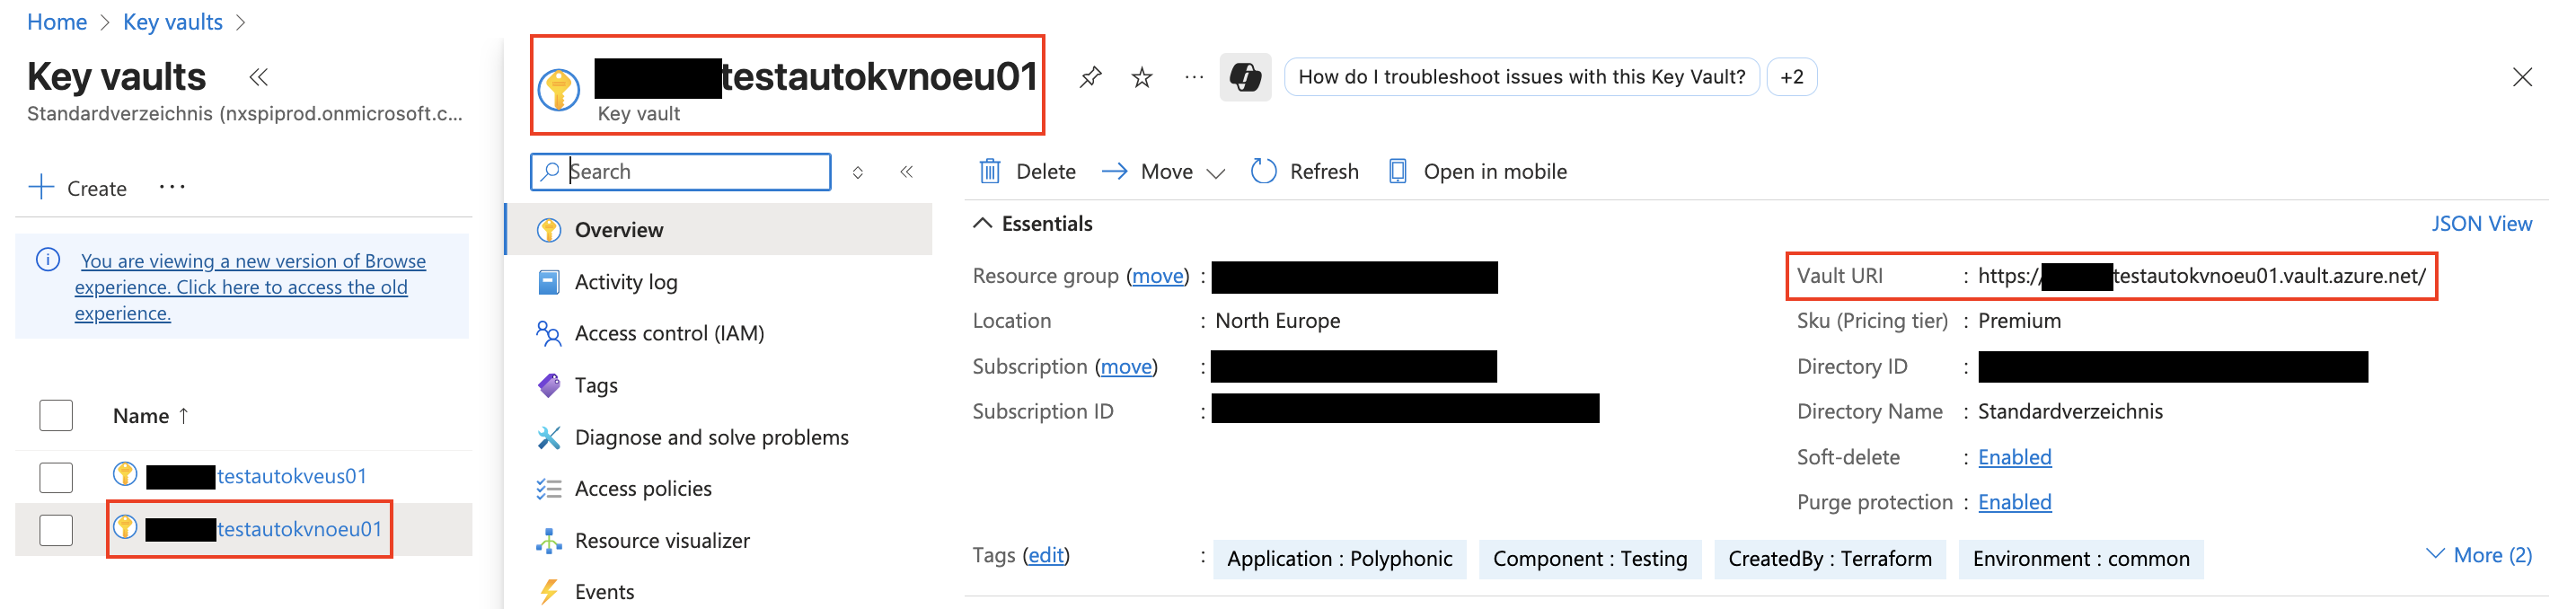Click the Open in mobile phone icon
The width and height of the screenshot is (2576, 609).
(x=1397, y=171)
